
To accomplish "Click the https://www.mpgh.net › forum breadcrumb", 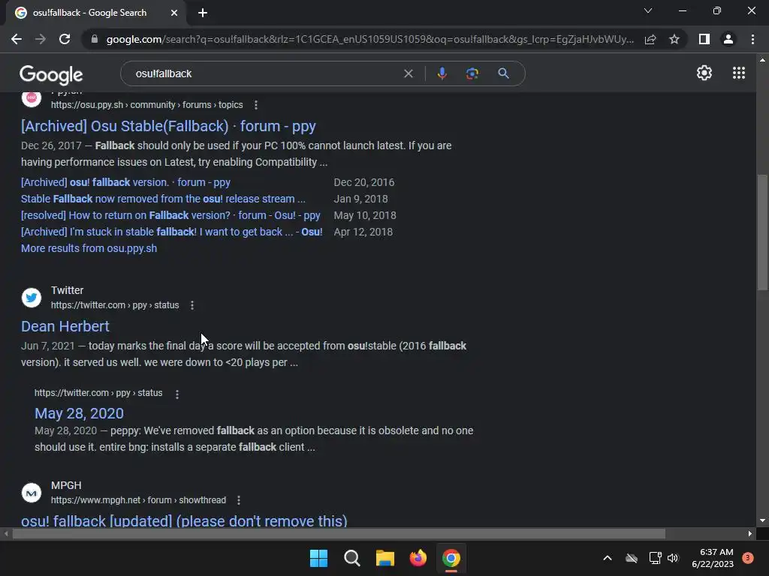I will point(138,500).
